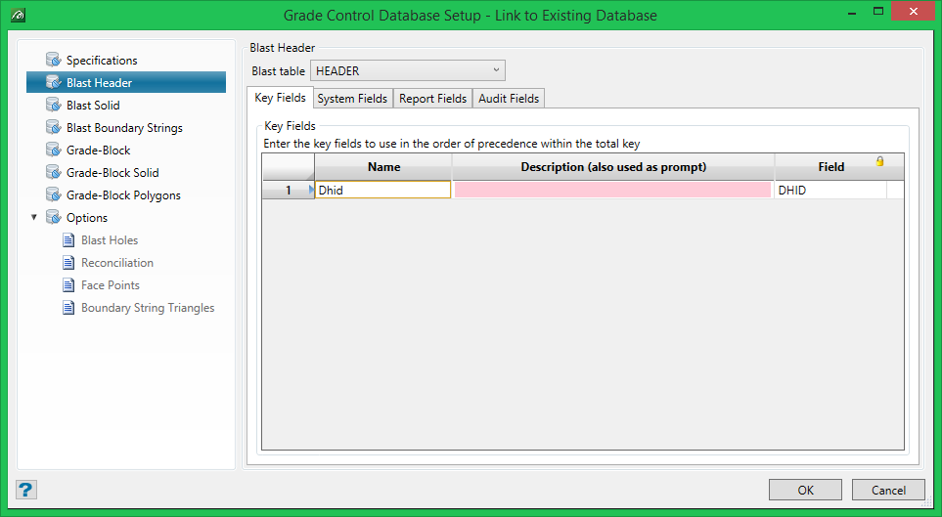Image resolution: width=942 pixels, height=517 pixels.
Task: Minimize the dialog window
Action: pos(852,13)
